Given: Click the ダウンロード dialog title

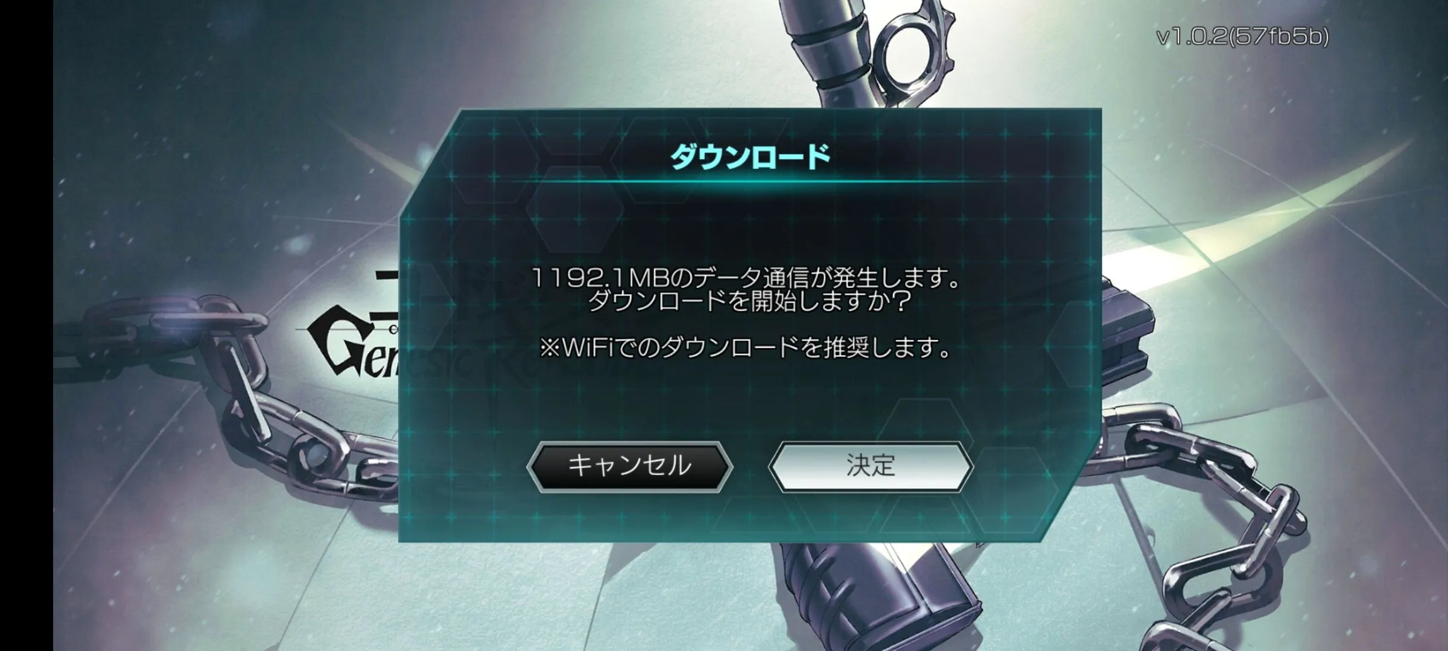Looking at the screenshot, I should click(751, 157).
